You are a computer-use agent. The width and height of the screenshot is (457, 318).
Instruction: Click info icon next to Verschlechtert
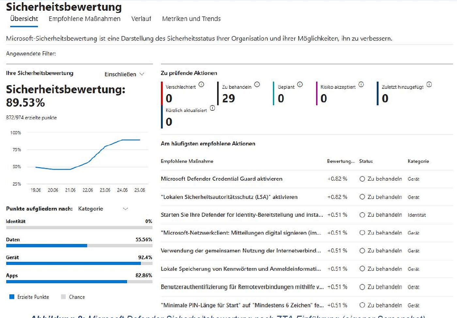201,85
